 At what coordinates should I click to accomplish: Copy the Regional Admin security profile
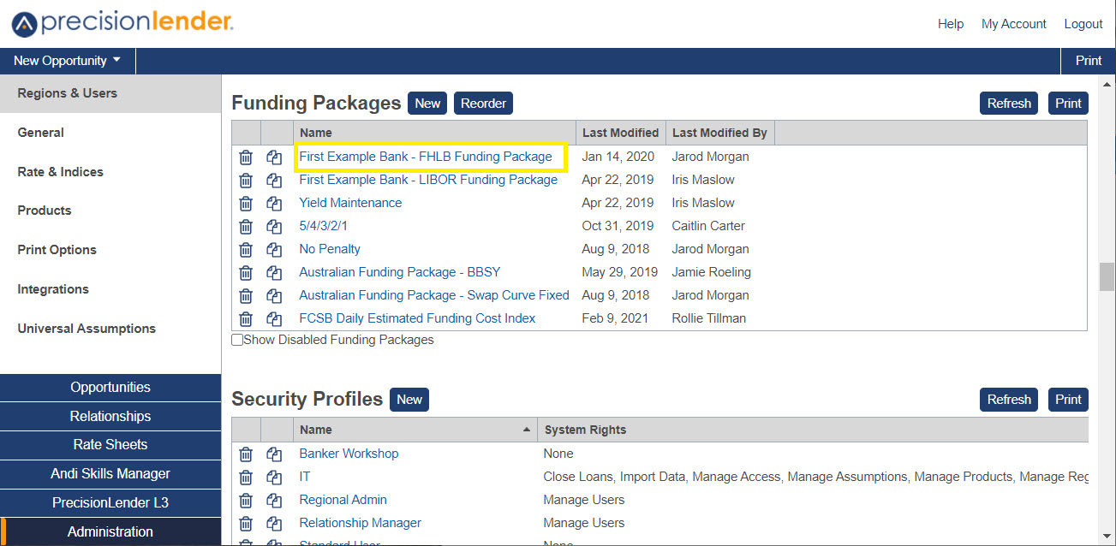tap(274, 500)
